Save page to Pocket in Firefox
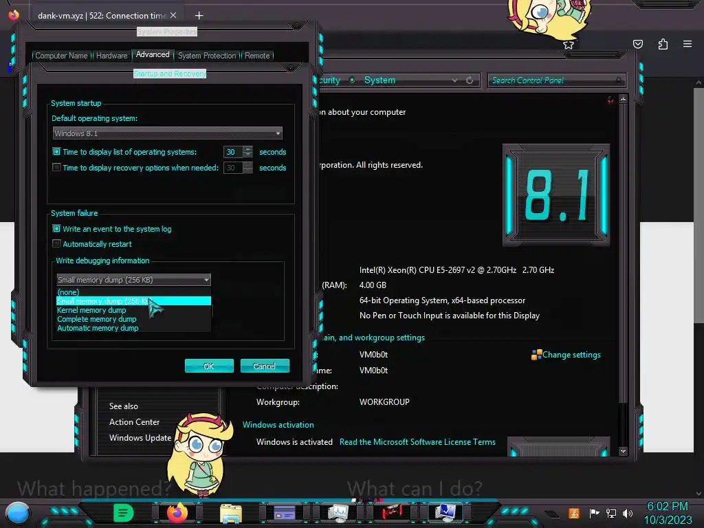Viewport: 704px width, 528px height. point(638,44)
